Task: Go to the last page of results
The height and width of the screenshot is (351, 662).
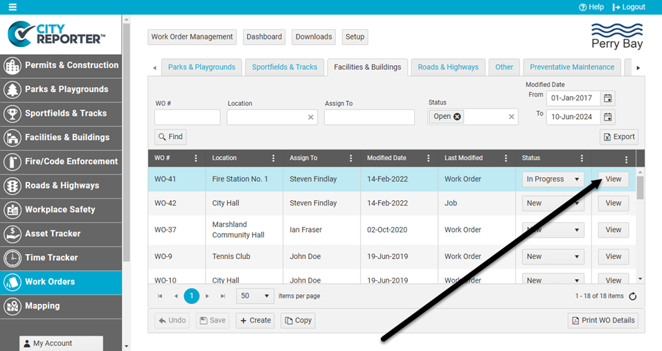Action: point(223,296)
